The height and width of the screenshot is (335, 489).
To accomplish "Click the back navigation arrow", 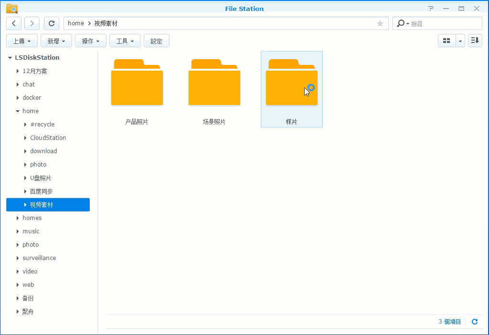I will pos(13,23).
